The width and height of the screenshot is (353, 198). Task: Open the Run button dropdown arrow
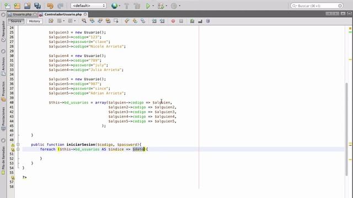tap(153, 6)
